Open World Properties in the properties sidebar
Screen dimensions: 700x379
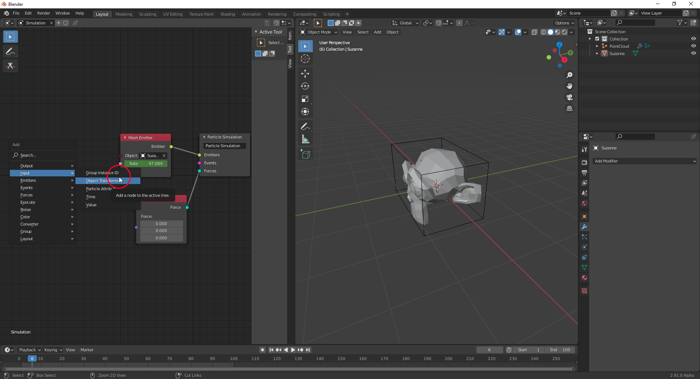coord(584,203)
